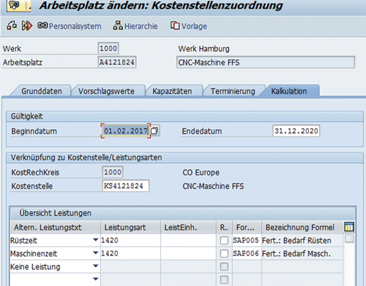
Task: Click the red arrow toolbar icon
Action: point(27,25)
